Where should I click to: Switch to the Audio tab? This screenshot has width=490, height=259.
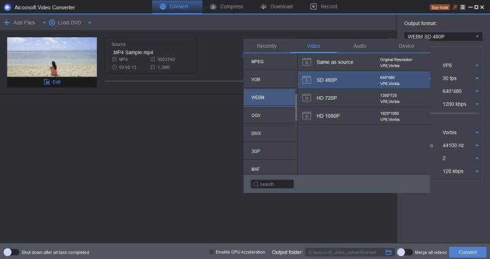(360, 46)
